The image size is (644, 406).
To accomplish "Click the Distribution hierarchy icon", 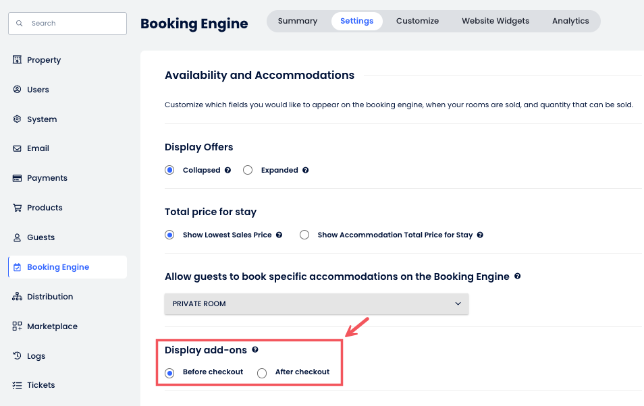I will 18,297.
